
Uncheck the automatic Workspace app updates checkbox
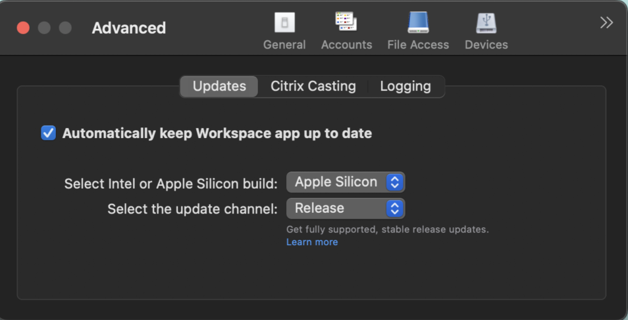[49, 133]
